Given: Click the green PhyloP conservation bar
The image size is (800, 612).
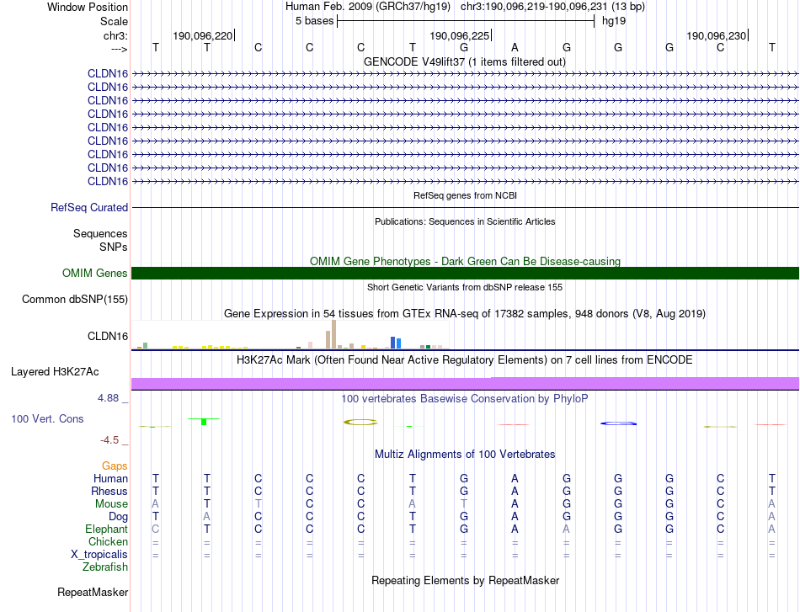Looking at the screenshot, I should [x=204, y=421].
